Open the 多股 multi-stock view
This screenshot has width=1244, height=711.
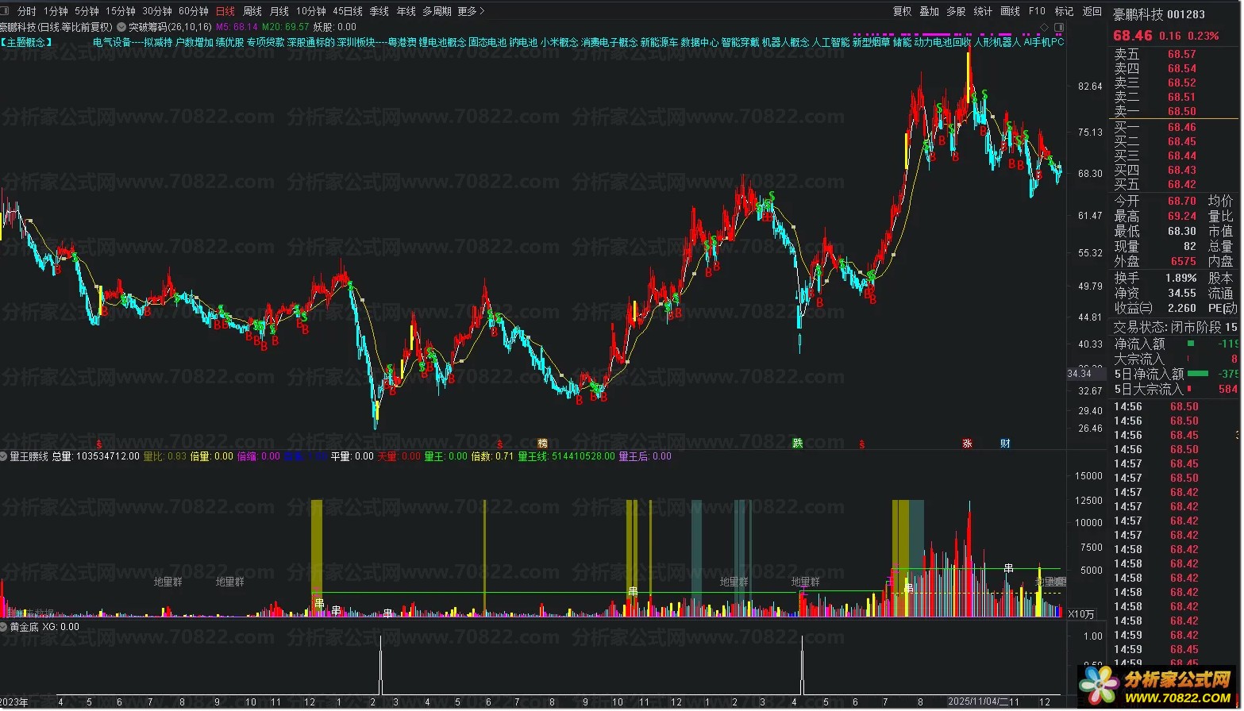957,11
